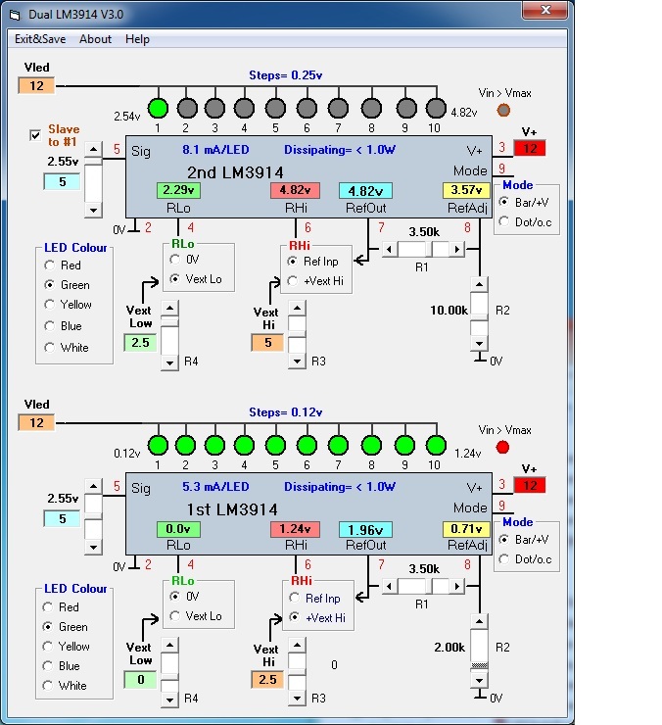Viewport: 662px width, 725px height.
Task: Click Vin > Vmax indicator of 2nd LM3914
Action: (x=503, y=110)
